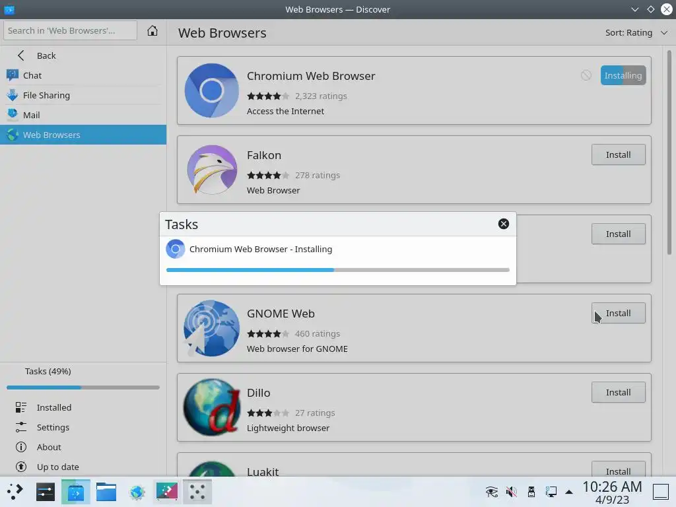Image resolution: width=676 pixels, height=507 pixels.
Task: Open System Settings from the taskbar
Action: pos(46,491)
